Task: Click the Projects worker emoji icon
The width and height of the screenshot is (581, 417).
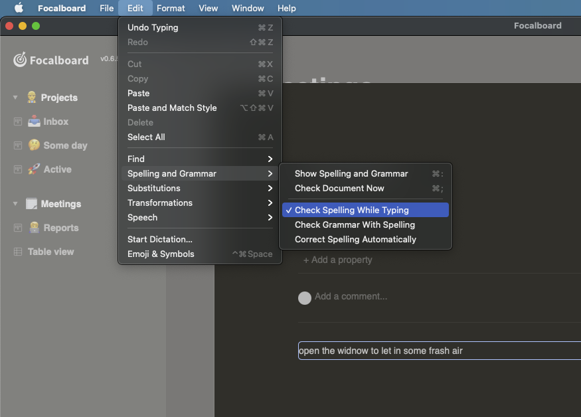Action: [x=31, y=97]
